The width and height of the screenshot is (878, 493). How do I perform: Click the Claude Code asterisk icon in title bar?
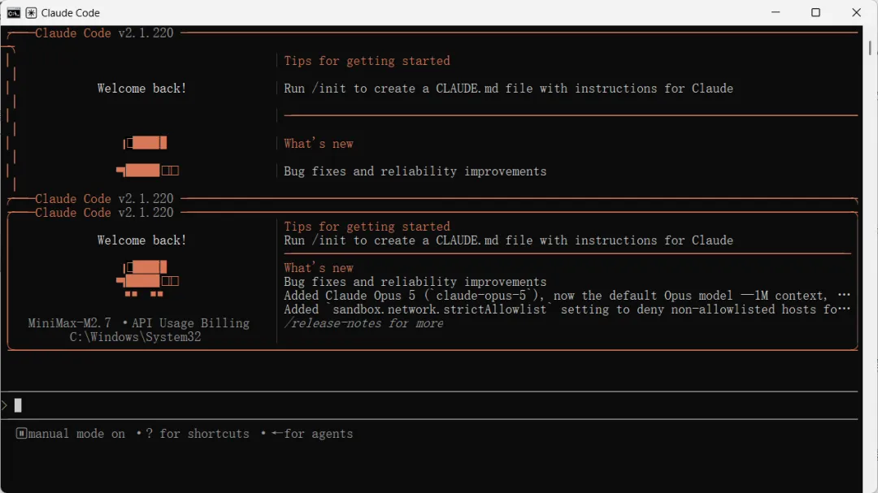[x=32, y=13]
